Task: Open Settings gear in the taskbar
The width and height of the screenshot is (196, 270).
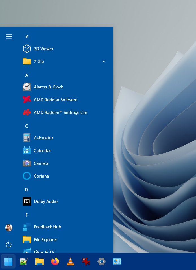Action: pos(101,262)
